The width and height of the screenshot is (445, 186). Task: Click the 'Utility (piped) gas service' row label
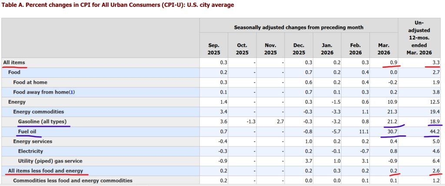click(50, 161)
